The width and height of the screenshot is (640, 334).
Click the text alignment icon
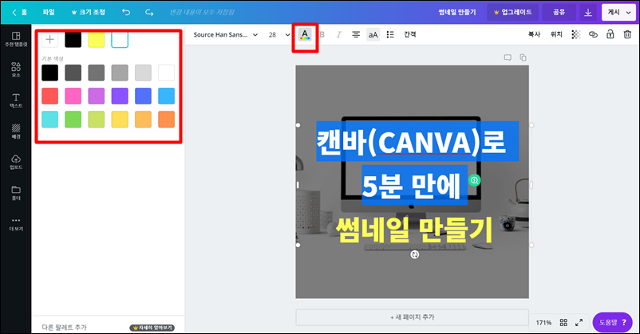point(356,34)
